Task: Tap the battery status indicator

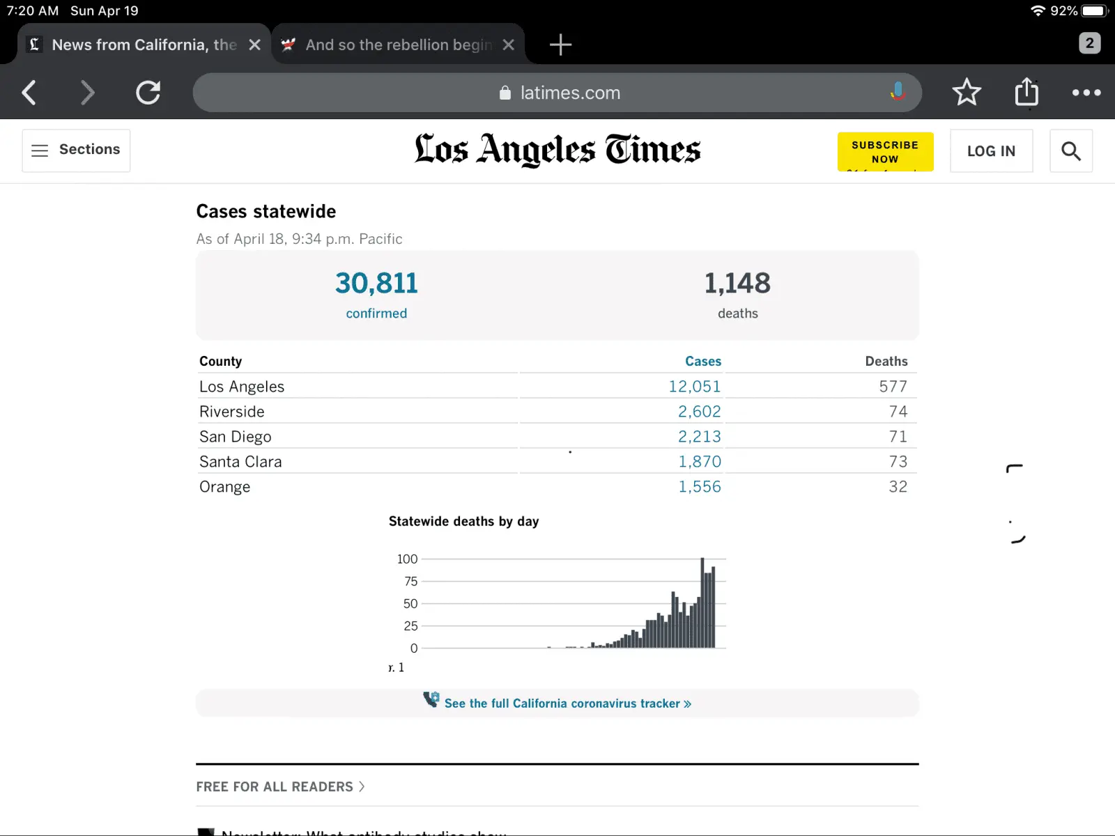Action: coord(1094,11)
